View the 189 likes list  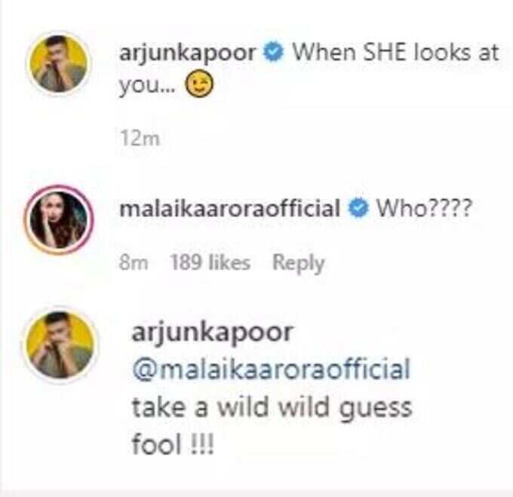(x=210, y=262)
